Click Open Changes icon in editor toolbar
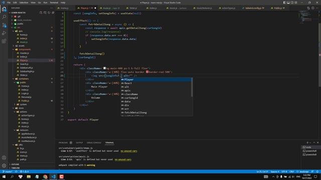The width and height of the screenshot is (321, 180). (308, 8)
